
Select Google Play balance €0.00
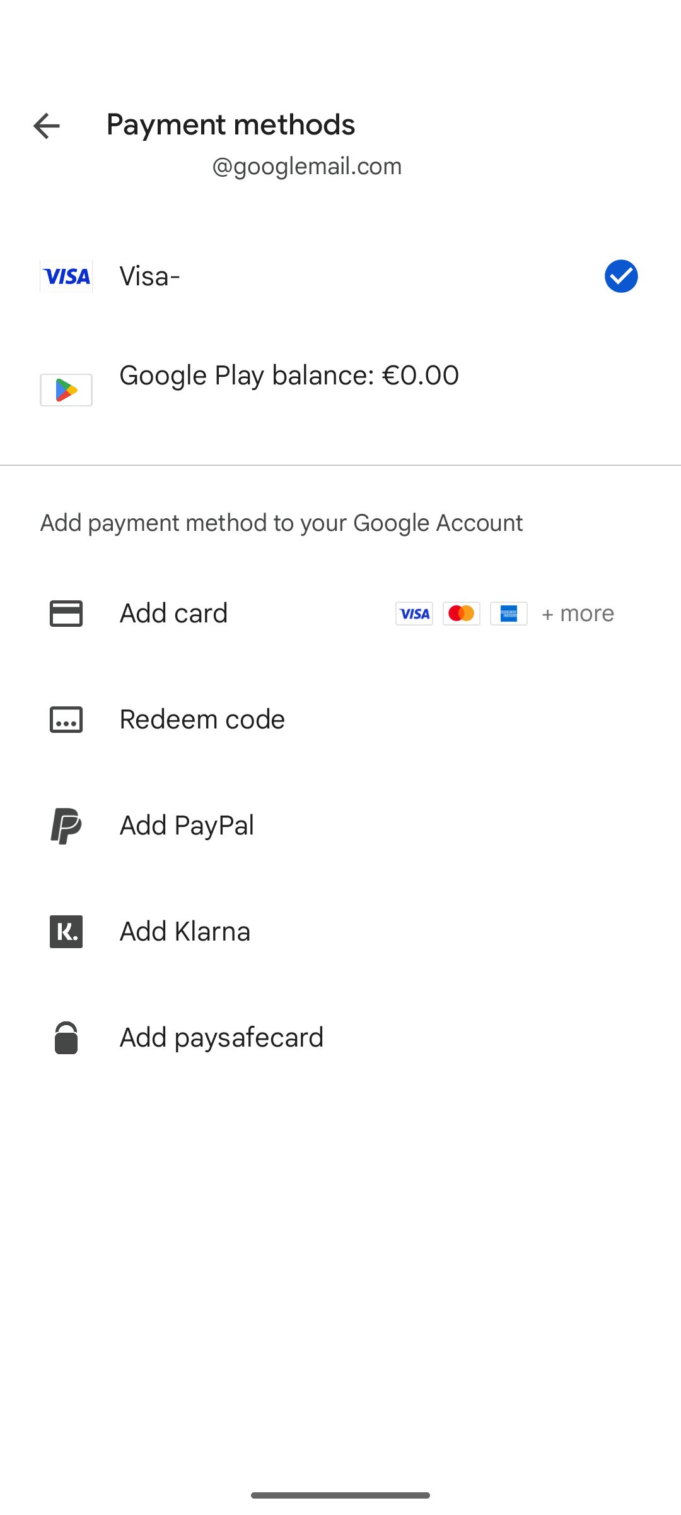coord(289,376)
